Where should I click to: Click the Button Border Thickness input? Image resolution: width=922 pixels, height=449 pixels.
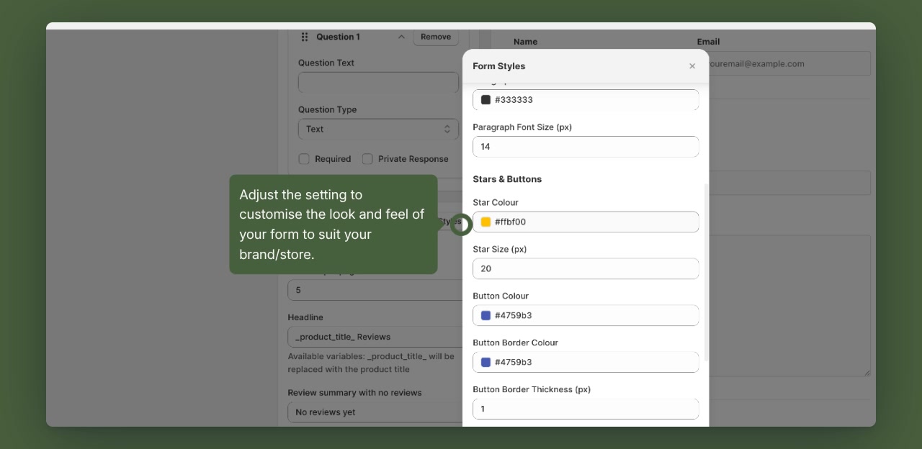[x=586, y=409]
